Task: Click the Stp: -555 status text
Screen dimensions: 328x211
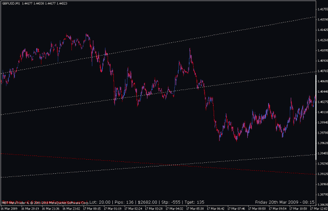Action: point(171,202)
